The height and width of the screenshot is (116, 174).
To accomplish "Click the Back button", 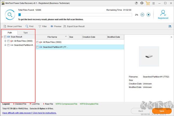I will pos(141,111).
